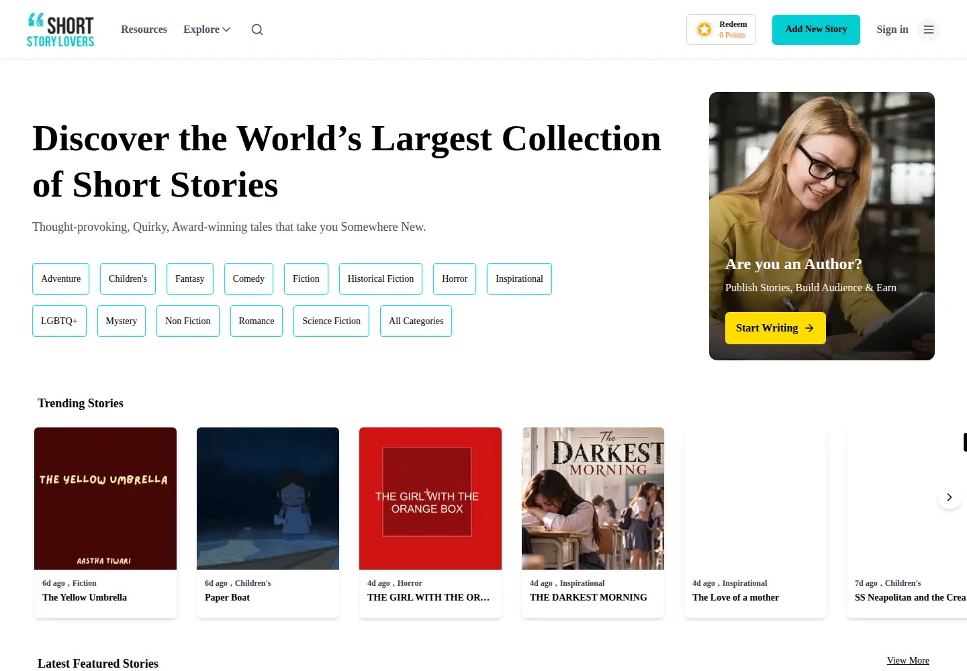Click the Paper Boat story title
967x671 pixels.
point(227,597)
